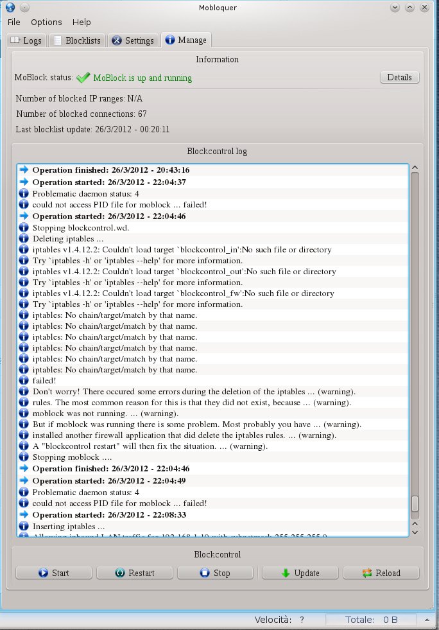This screenshot has width=439, height=630.
Task: Click info icon beside Inserting iptables
Action: (x=24, y=526)
